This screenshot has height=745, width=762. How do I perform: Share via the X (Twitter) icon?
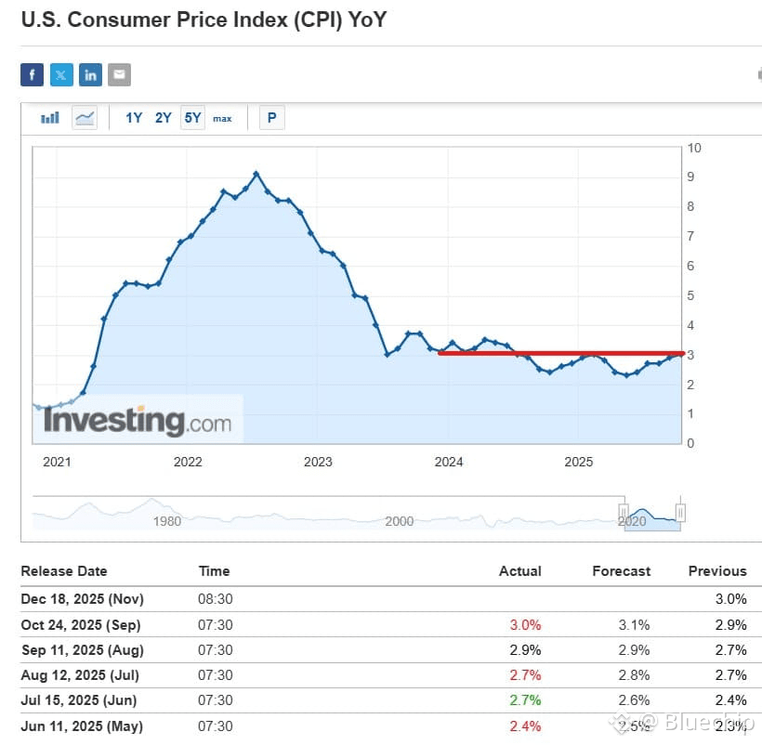point(61,75)
